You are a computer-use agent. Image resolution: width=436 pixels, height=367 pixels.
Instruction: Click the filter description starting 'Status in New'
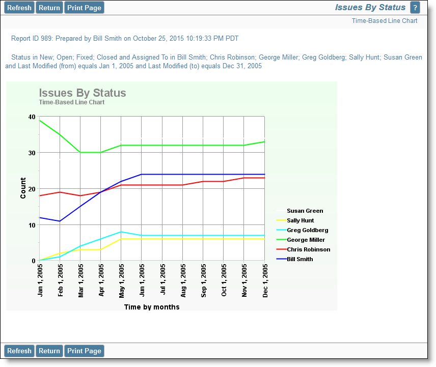[x=213, y=62]
